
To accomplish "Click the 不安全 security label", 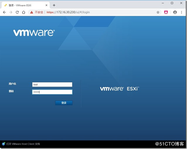I will click(x=39, y=12).
